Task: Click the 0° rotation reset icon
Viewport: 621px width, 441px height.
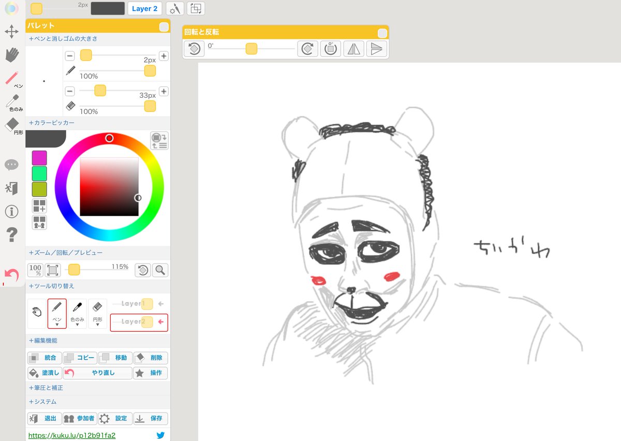Action: pos(330,49)
